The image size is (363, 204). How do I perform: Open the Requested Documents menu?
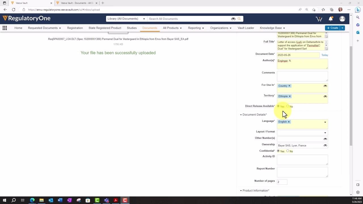point(44,28)
